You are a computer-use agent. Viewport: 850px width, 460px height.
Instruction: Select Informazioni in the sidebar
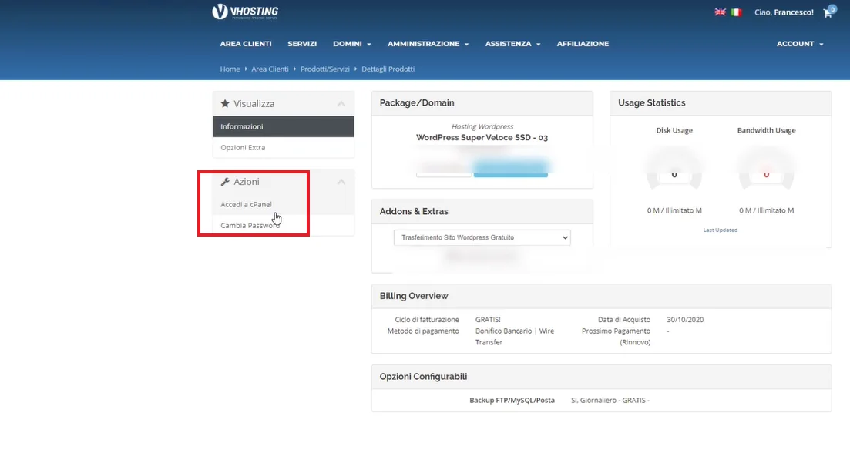coord(284,126)
